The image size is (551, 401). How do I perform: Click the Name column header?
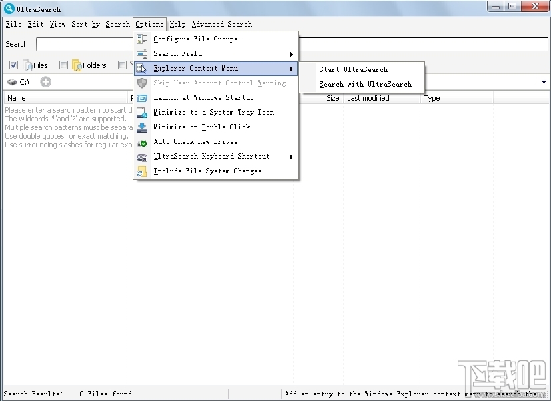click(x=65, y=98)
